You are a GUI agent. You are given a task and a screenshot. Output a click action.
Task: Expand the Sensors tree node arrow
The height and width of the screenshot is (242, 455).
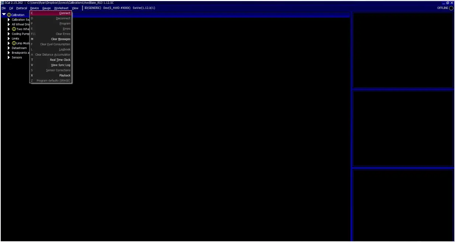pos(9,57)
